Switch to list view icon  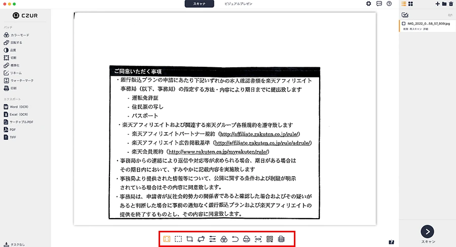[x=404, y=4]
